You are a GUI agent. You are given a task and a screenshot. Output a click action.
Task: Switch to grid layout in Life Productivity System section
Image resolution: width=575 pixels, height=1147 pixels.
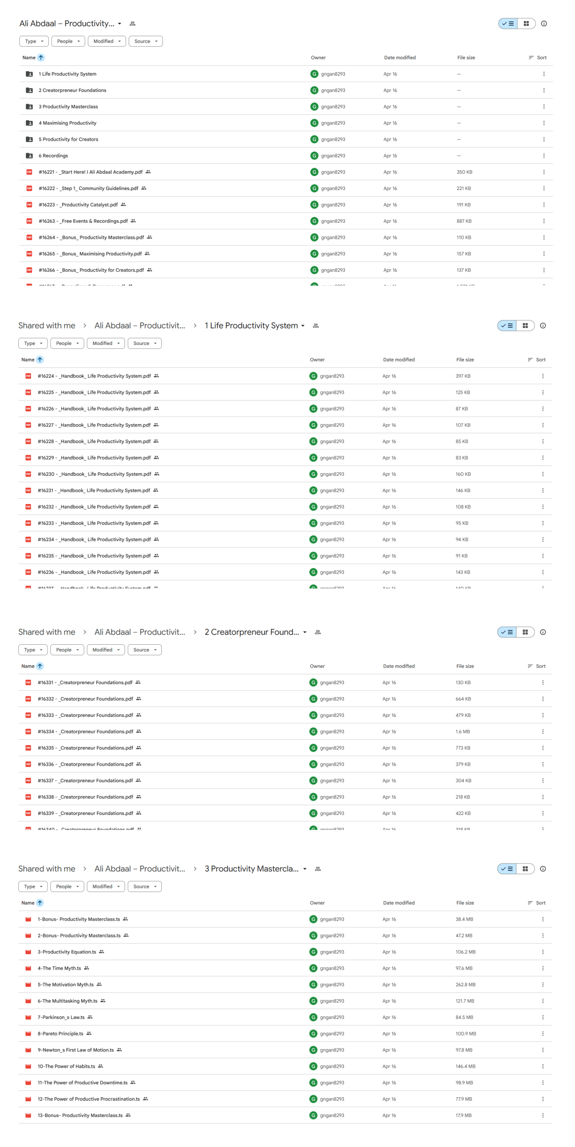(525, 325)
